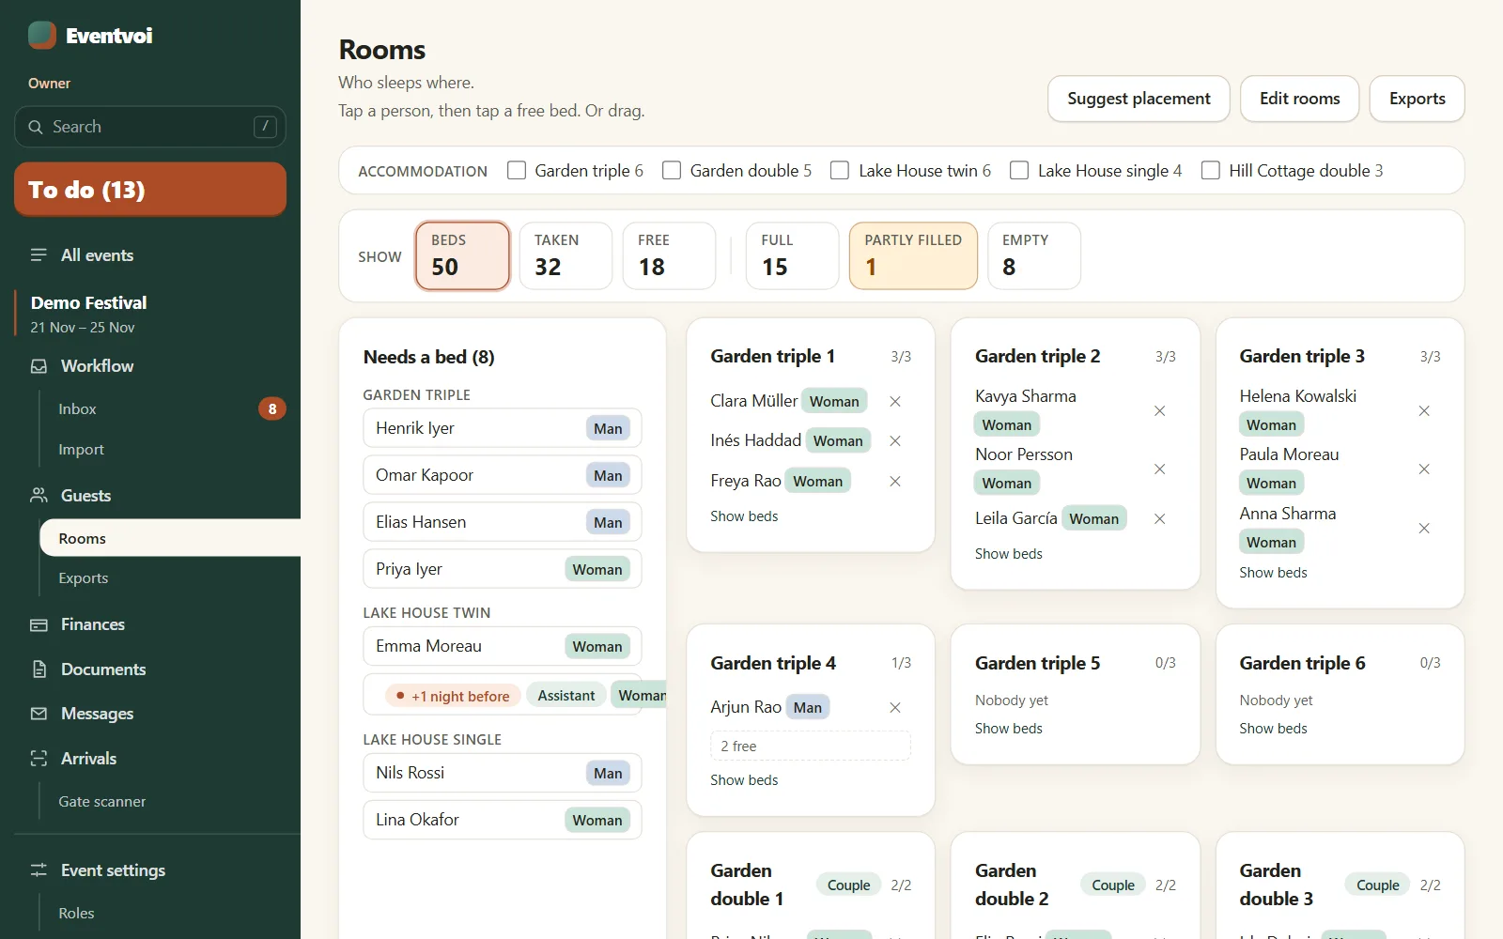The height and width of the screenshot is (939, 1503).
Task: Click the top-right Exports button
Action: point(1417,99)
